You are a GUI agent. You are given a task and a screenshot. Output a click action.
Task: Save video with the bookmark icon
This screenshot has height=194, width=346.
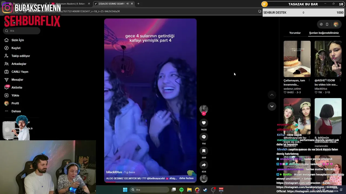[204, 151]
